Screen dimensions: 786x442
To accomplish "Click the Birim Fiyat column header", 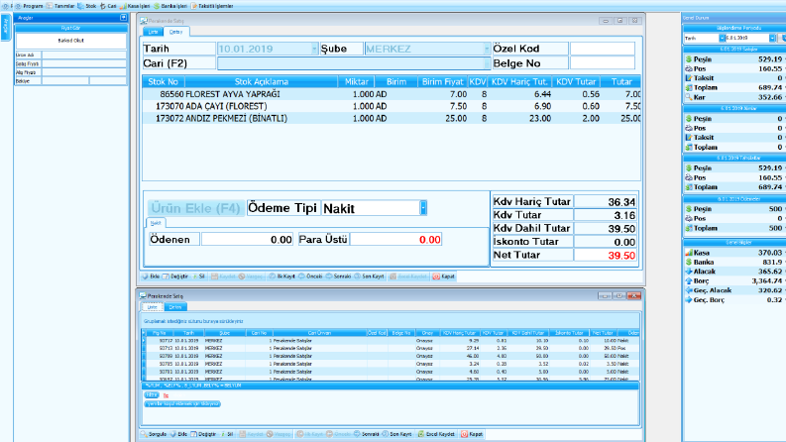I will [x=442, y=81].
